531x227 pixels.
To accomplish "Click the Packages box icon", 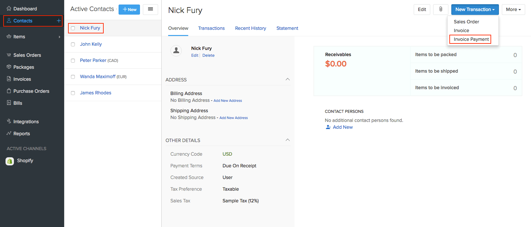I will (9, 67).
